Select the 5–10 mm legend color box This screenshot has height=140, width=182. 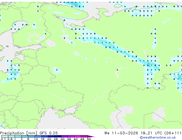(x=31, y=136)
